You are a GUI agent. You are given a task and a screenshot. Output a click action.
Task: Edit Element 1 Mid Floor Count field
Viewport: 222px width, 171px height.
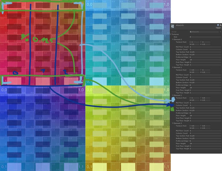click(x=205, y=75)
